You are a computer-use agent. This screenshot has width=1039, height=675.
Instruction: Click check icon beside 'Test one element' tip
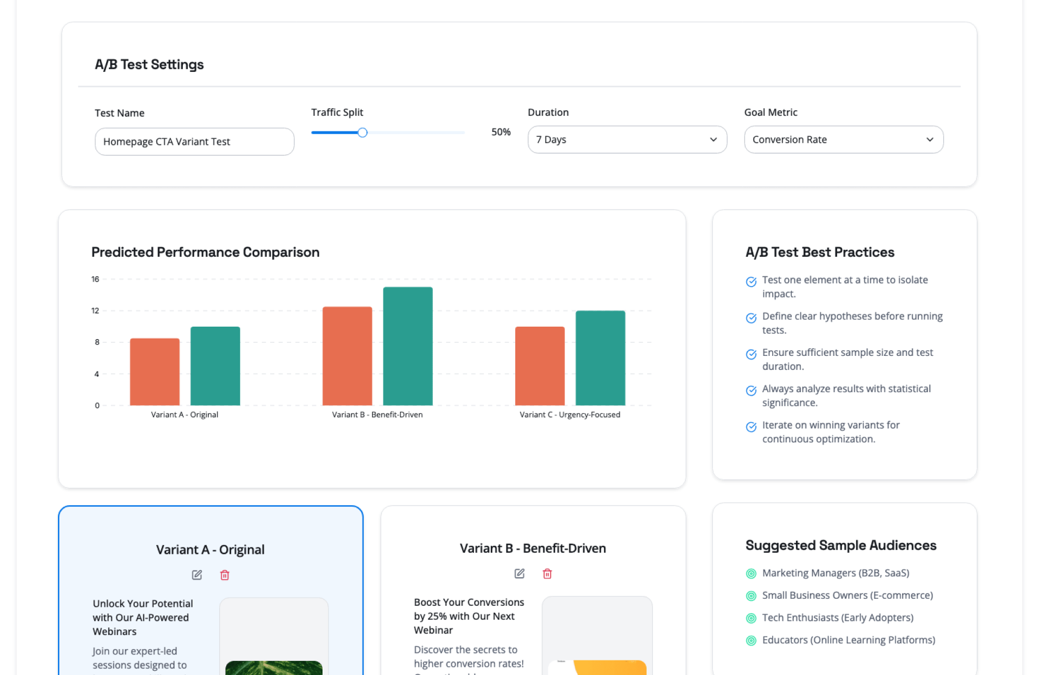coord(751,281)
